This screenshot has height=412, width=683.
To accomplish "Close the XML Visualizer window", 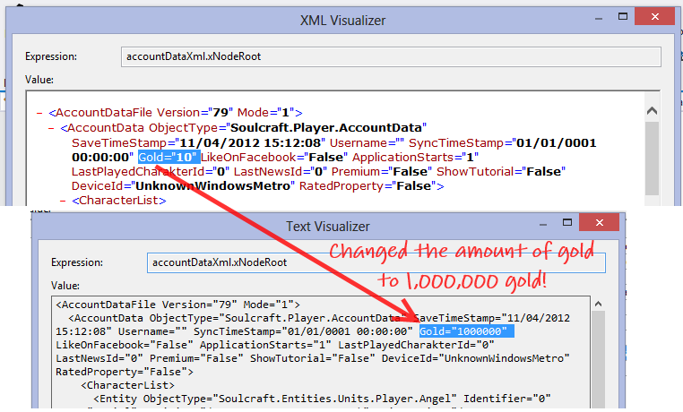I will pos(654,16).
